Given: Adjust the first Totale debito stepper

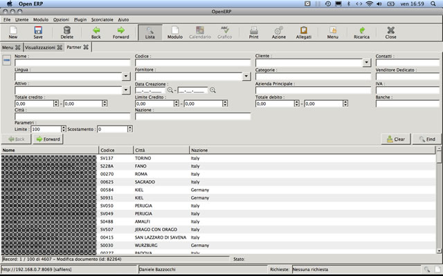Looking at the screenshot, I should (297, 103).
